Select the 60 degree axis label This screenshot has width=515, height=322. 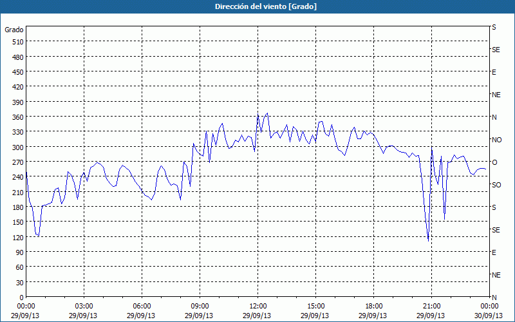(20, 267)
